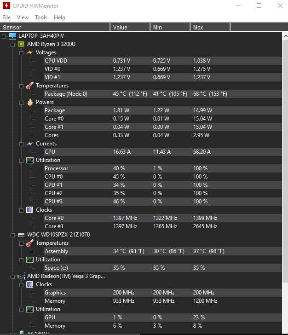
Task: Click the hard drive Temperatures thermometer icon
Action: click(30, 243)
